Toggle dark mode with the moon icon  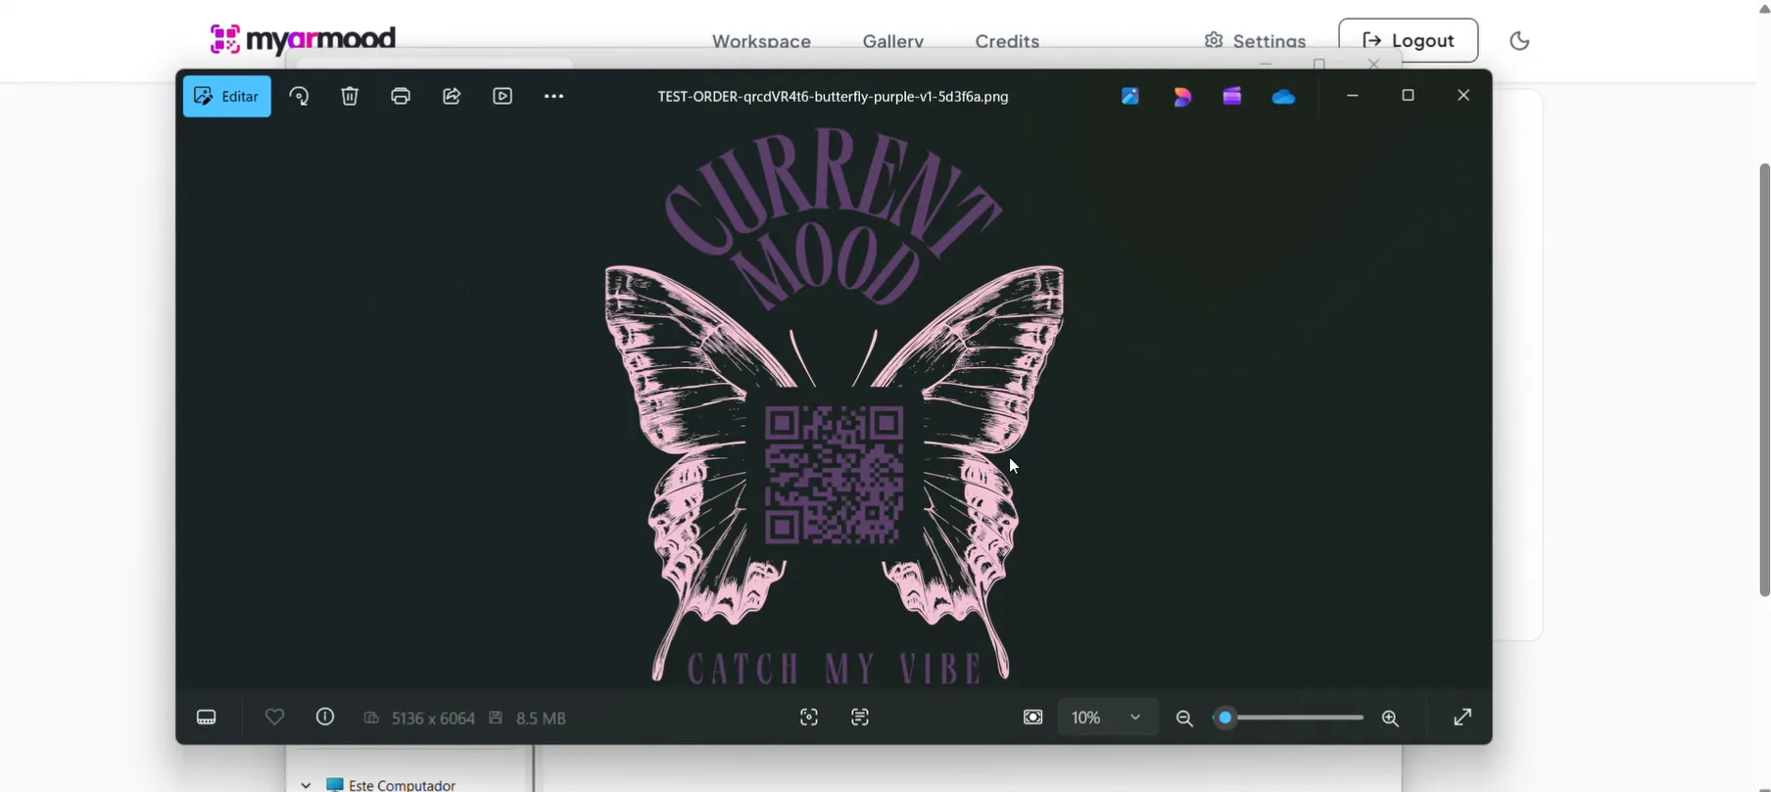pyautogui.click(x=1519, y=40)
